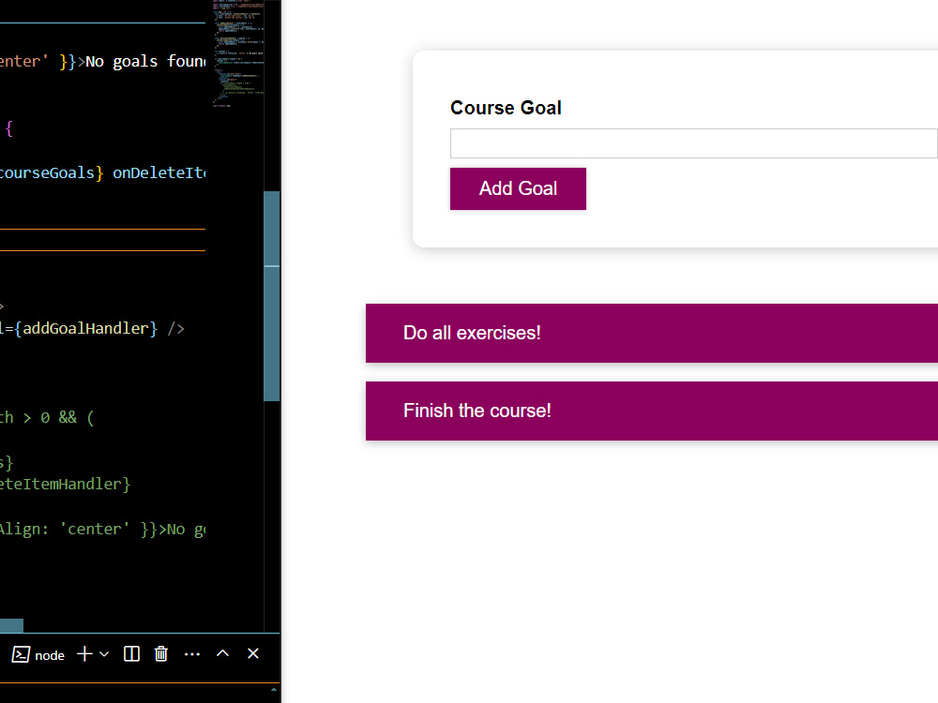
Task: Click the small scroll-up arrow below the terminal toolbar
Action: coord(273,690)
